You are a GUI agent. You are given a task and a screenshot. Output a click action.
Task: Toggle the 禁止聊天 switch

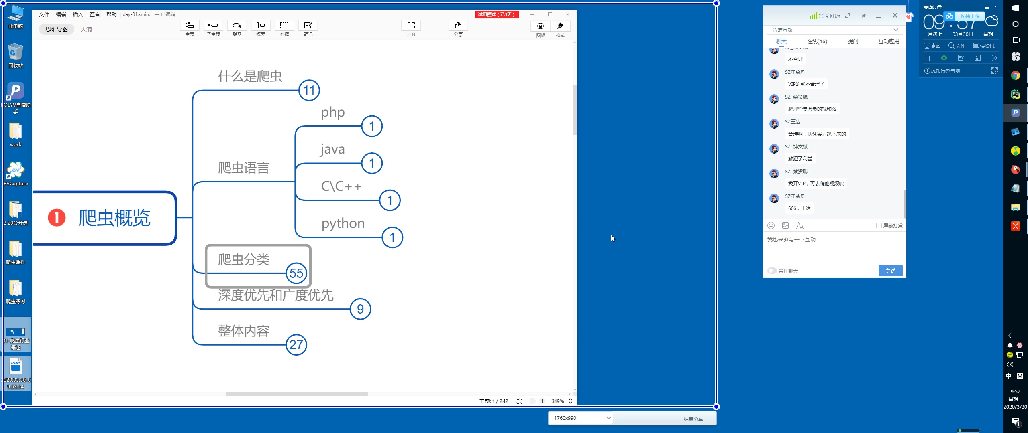pyautogui.click(x=772, y=271)
